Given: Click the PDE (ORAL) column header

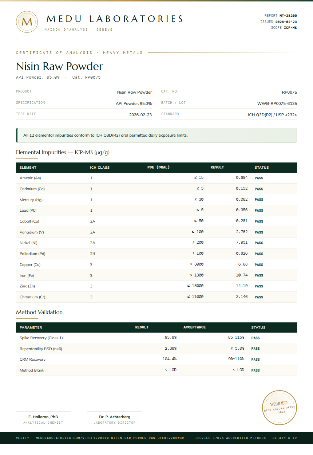Looking at the screenshot, I should tap(158, 168).
